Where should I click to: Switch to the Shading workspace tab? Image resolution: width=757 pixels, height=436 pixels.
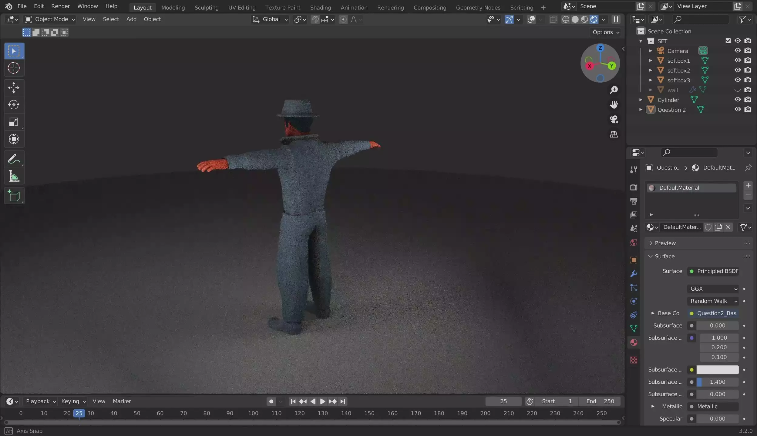pos(320,8)
